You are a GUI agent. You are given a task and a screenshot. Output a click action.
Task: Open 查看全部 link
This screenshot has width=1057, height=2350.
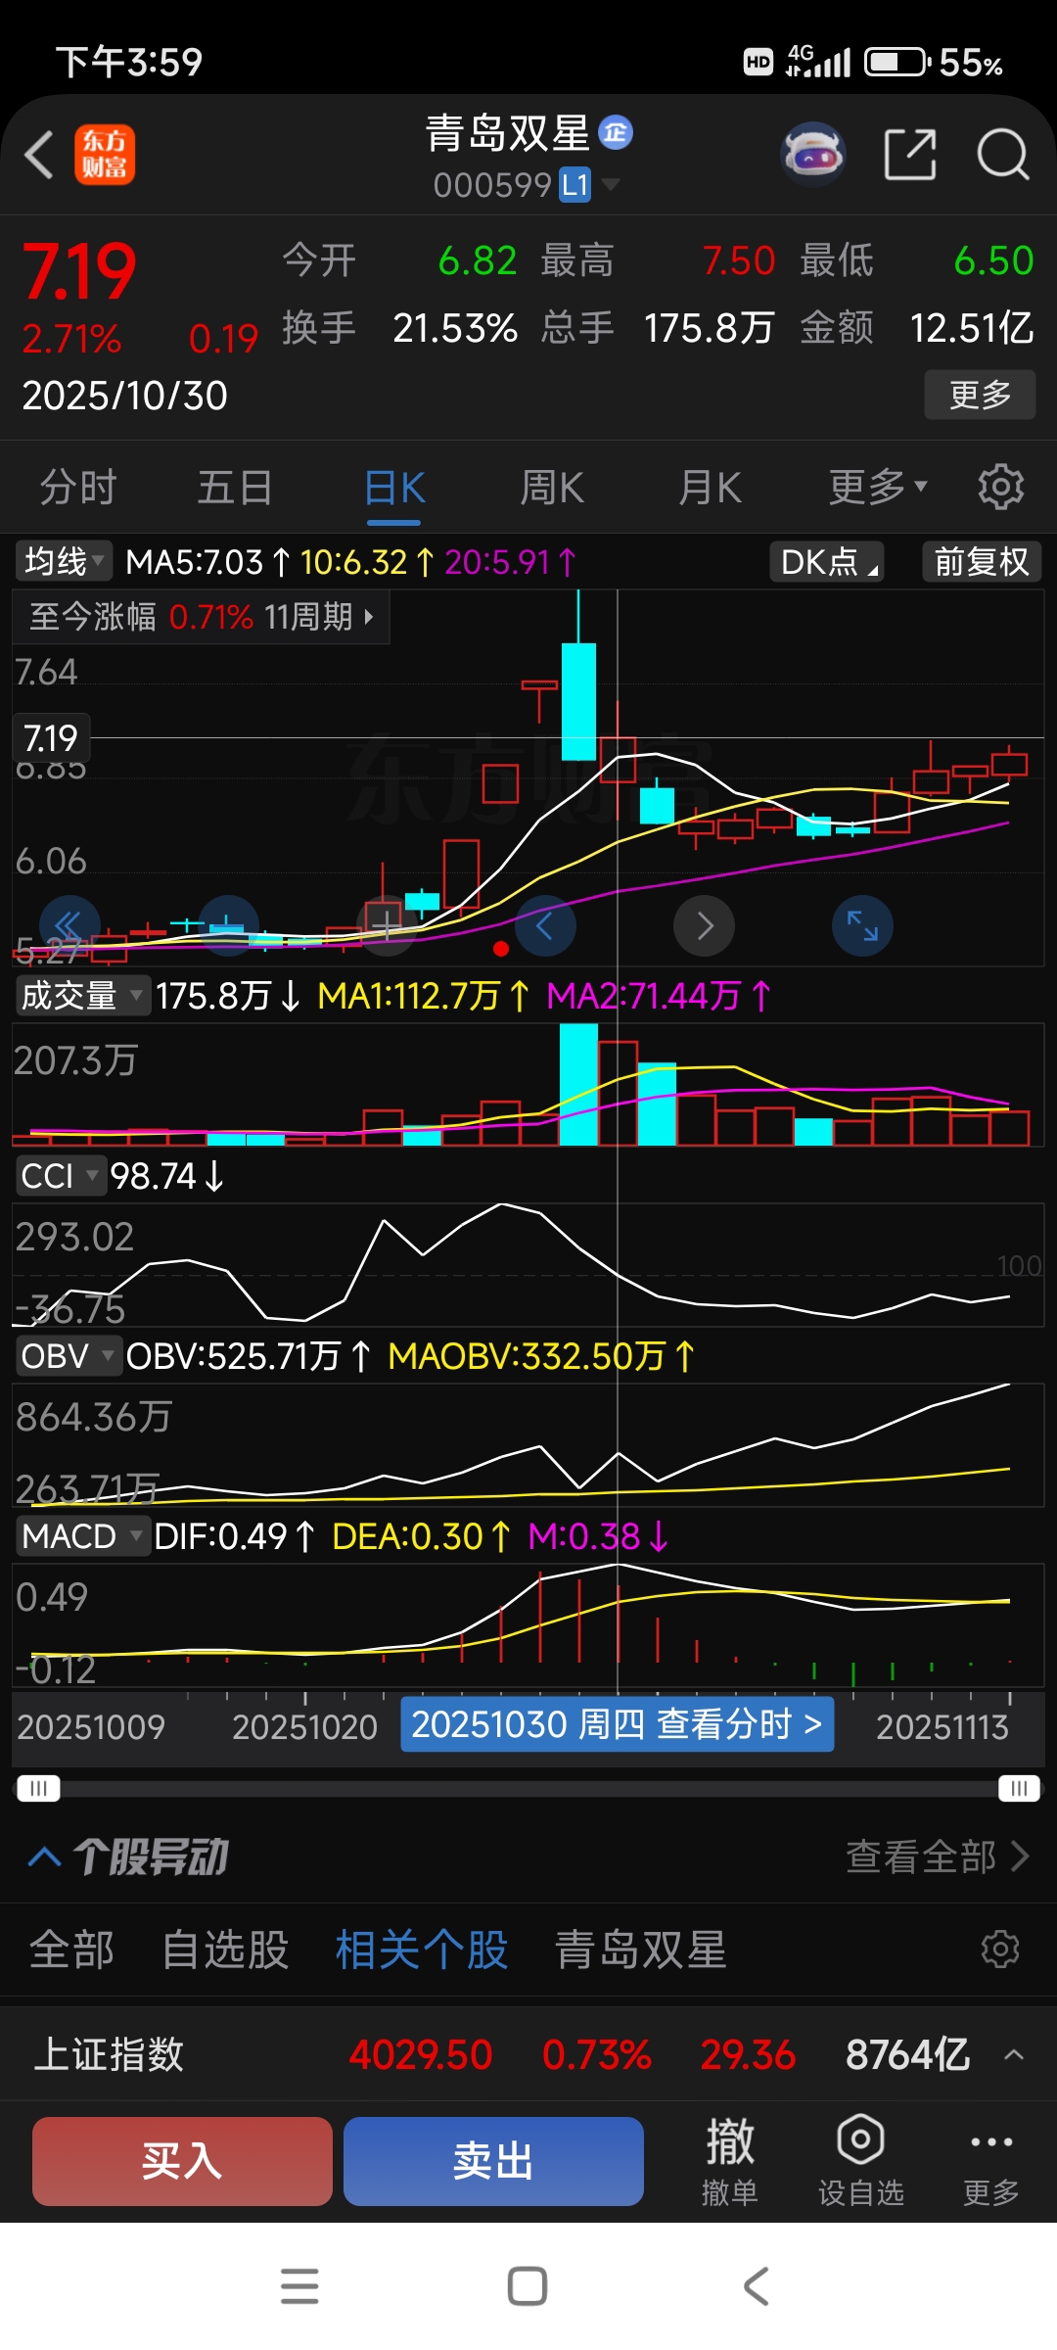coord(937,1856)
